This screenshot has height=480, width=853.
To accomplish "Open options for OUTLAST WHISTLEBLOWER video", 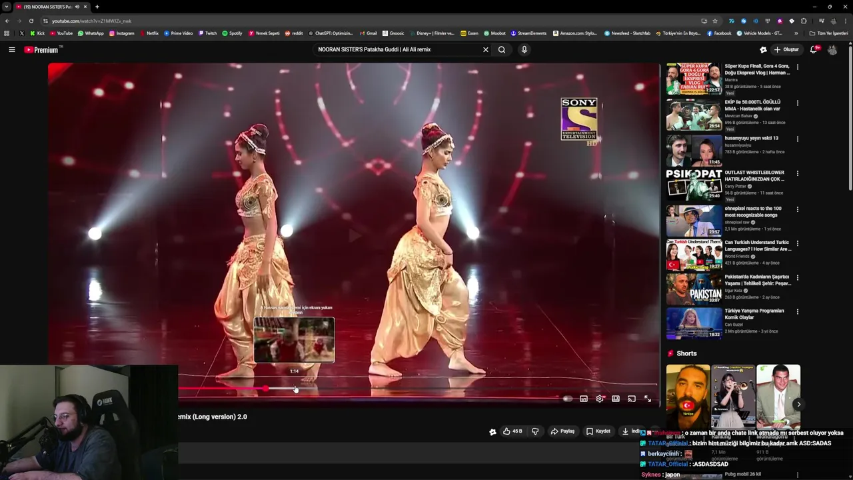I will pyautogui.click(x=798, y=173).
